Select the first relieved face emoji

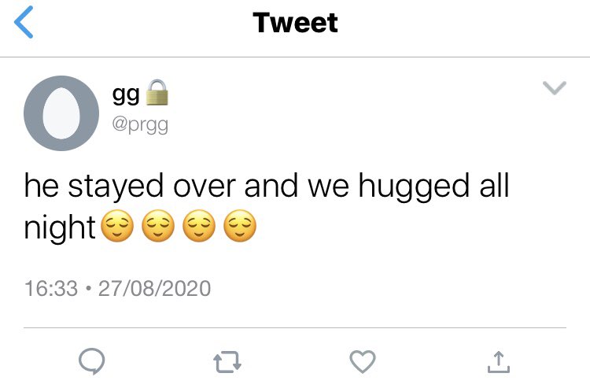point(118,226)
